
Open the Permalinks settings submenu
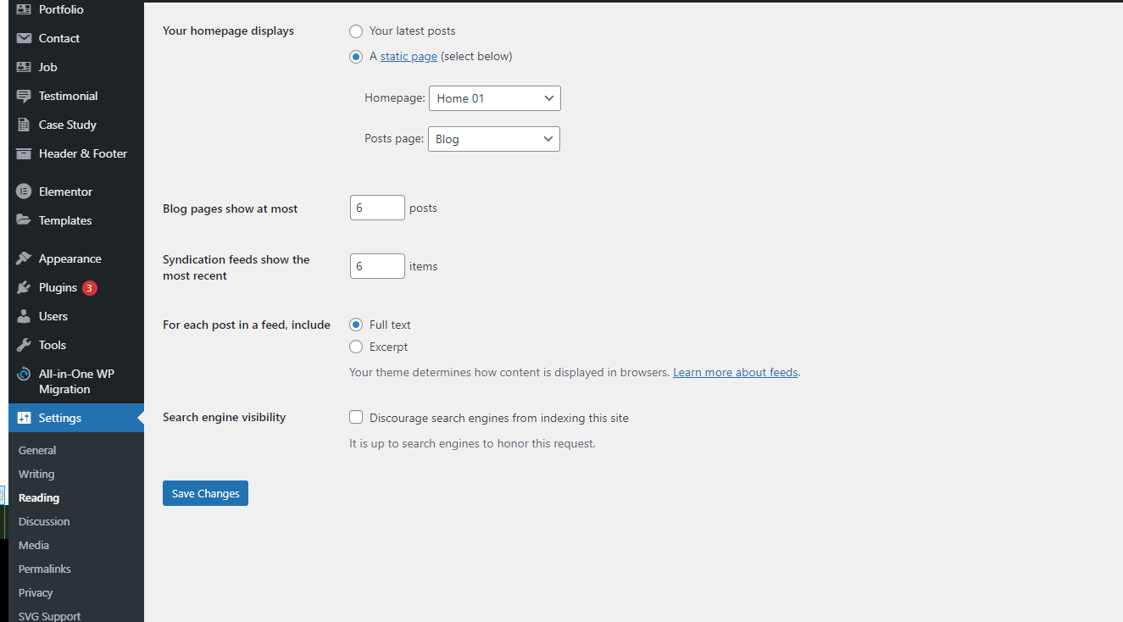pyautogui.click(x=45, y=569)
